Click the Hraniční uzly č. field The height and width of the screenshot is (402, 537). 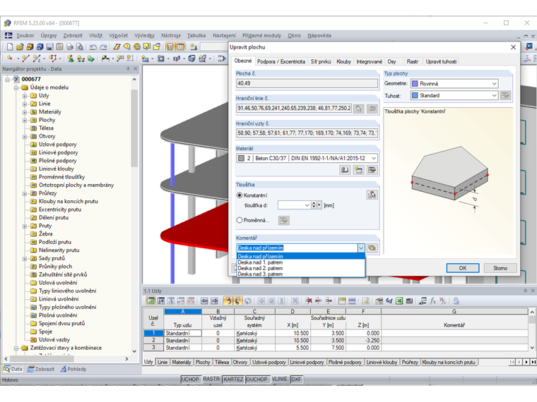tap(307, 133)
